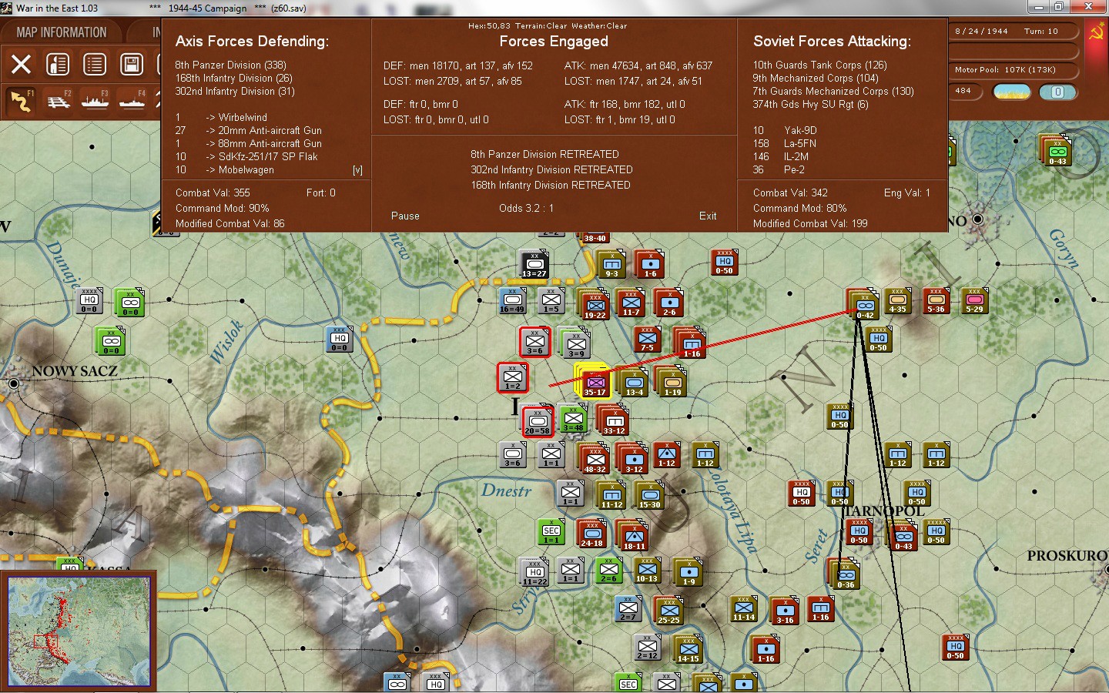Screen dimensions: 1109x693
Task: Select the 1=5 infantry counter
Action: click(551, 301)
